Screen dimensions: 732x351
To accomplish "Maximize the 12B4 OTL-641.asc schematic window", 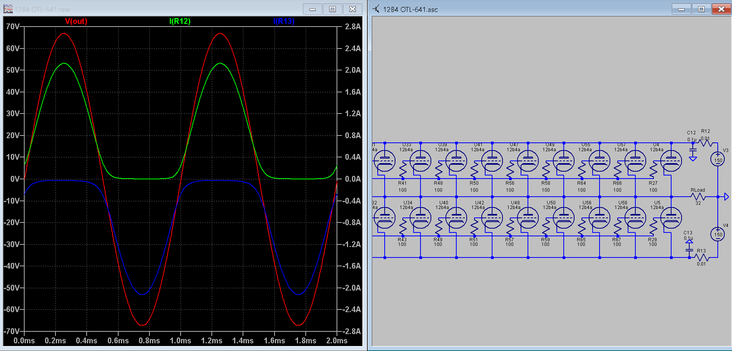I will (702, 9).
